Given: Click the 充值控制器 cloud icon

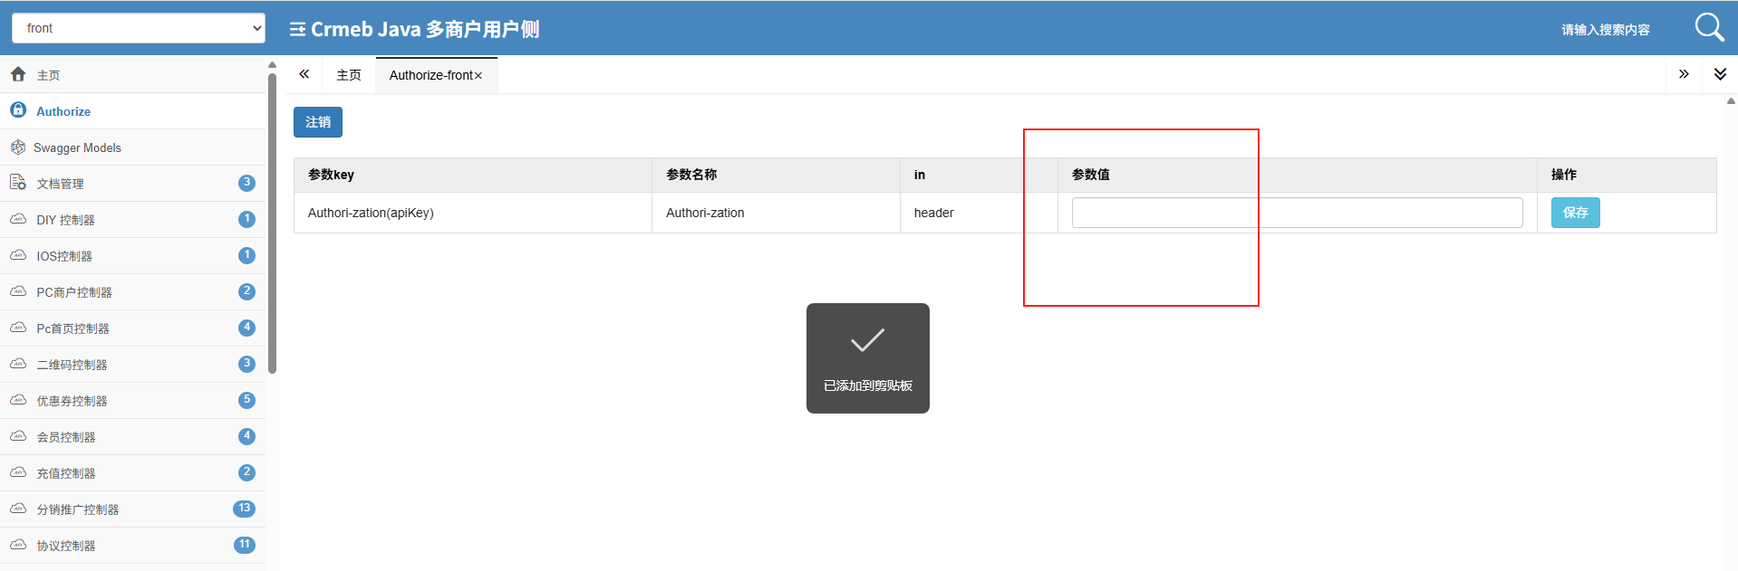Looking at the screenshot, I should point(18,472).
